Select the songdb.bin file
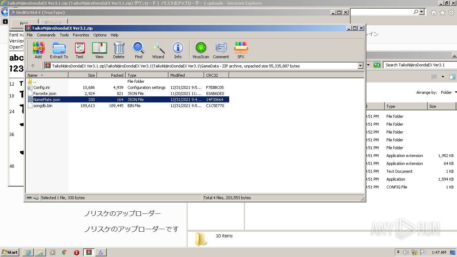 click(127, 106)
